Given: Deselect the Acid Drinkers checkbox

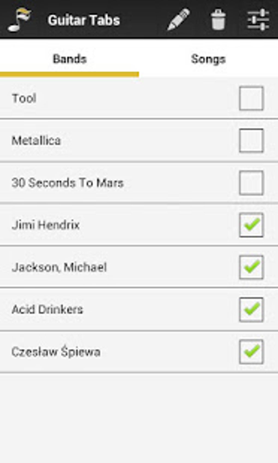Looking at the screenshot, I should click(x=251, y=309).
